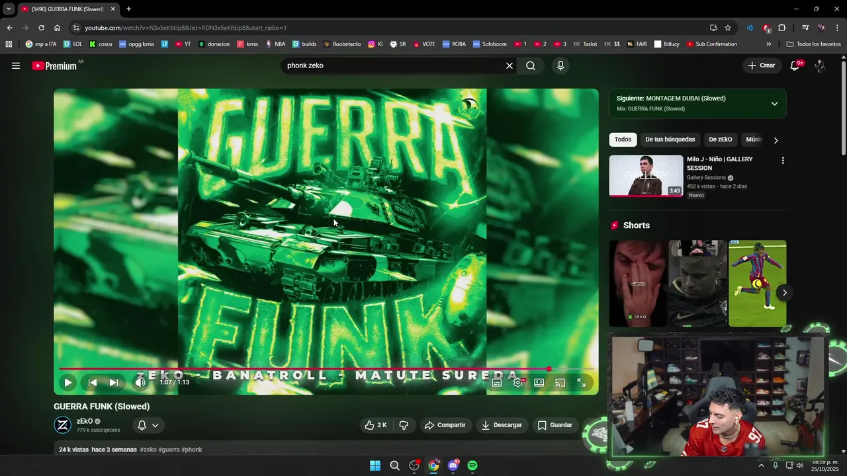The image size is (847, 476).
Task: Focus the search field 'phonk zeko'
Action: [392, 65]
